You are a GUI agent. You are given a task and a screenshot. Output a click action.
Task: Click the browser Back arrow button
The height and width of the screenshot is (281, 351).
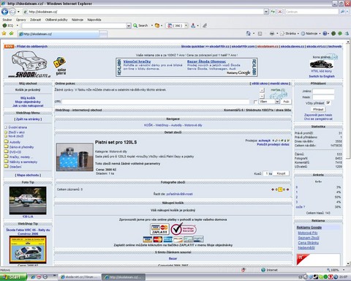pyautogui.click(x=4, y=12)
